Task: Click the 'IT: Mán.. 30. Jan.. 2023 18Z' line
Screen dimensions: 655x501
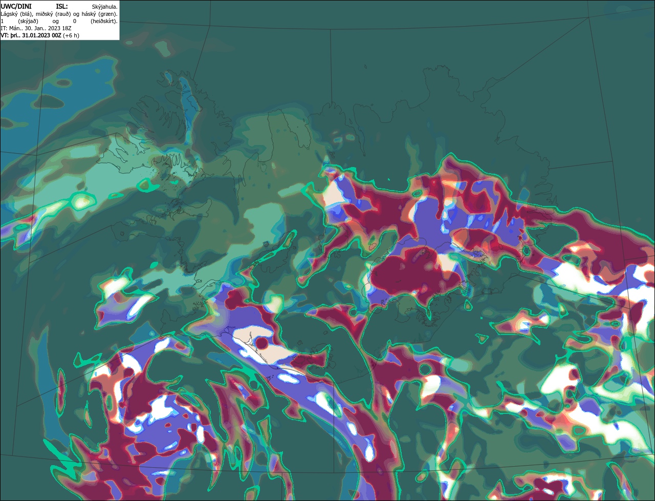Action: click(36, 29)
